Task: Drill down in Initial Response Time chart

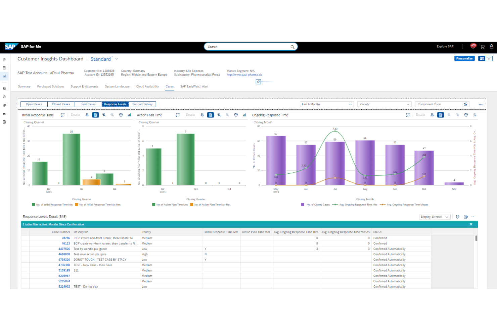Action: coord(87,115)
